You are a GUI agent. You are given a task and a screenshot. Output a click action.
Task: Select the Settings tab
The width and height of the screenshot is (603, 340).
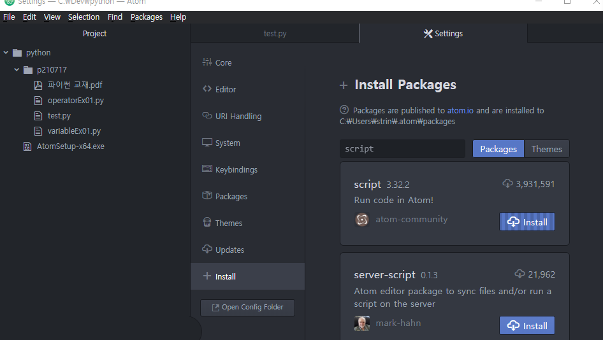[444, 33]
